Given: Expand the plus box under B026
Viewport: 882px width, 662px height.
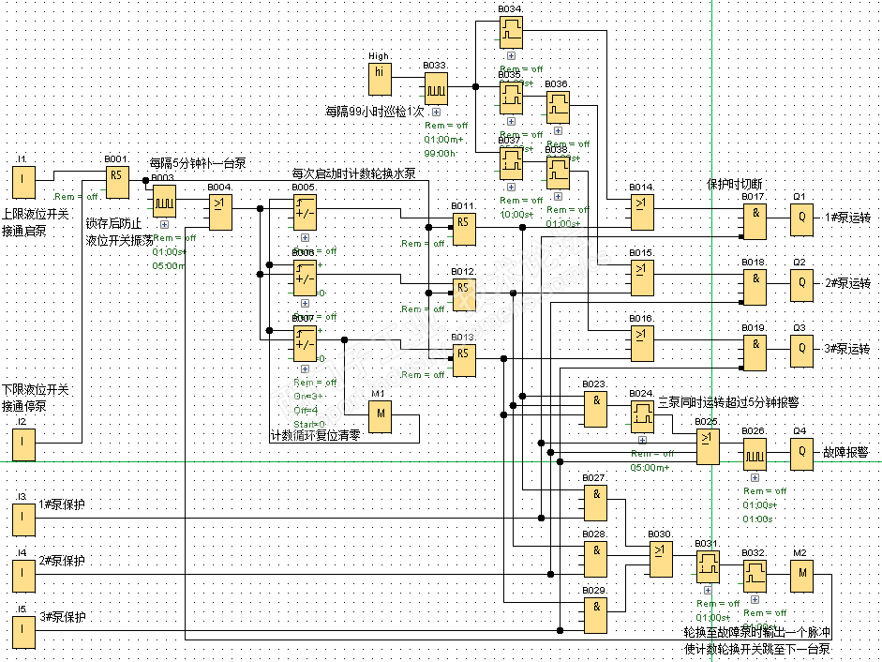Looking at the screenshot, I should [755, 477].
